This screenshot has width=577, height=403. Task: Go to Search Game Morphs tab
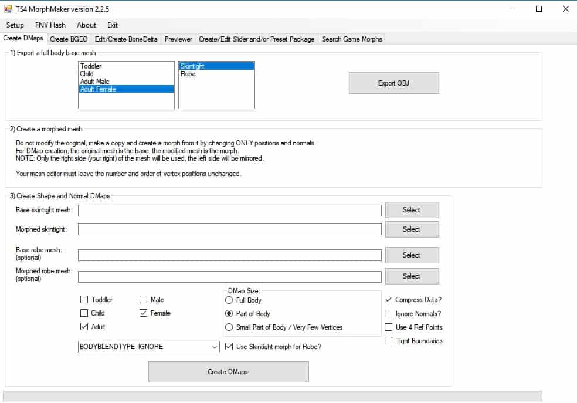(352, 39)
